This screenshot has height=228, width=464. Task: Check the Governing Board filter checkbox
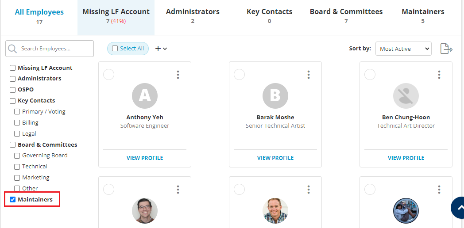click(17, 156)
